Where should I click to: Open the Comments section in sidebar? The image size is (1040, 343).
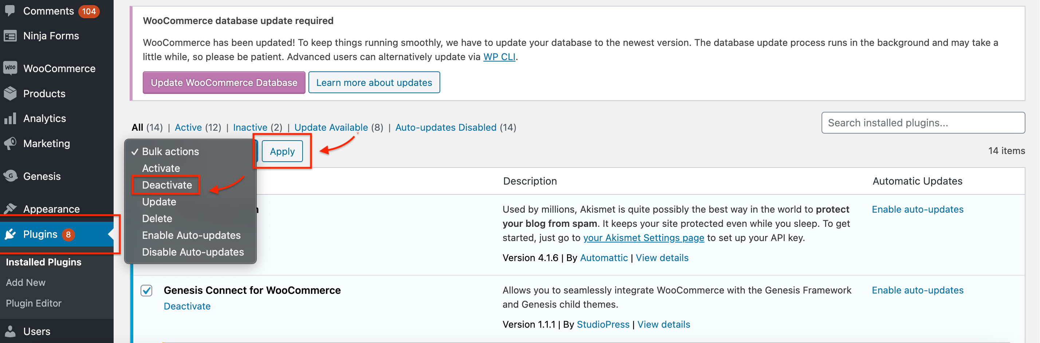(48, 11)
